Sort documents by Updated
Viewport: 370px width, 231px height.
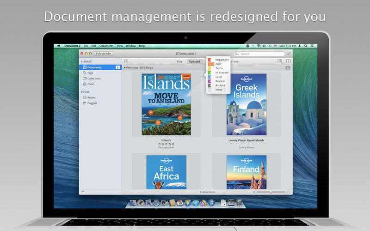click(194, 61)
